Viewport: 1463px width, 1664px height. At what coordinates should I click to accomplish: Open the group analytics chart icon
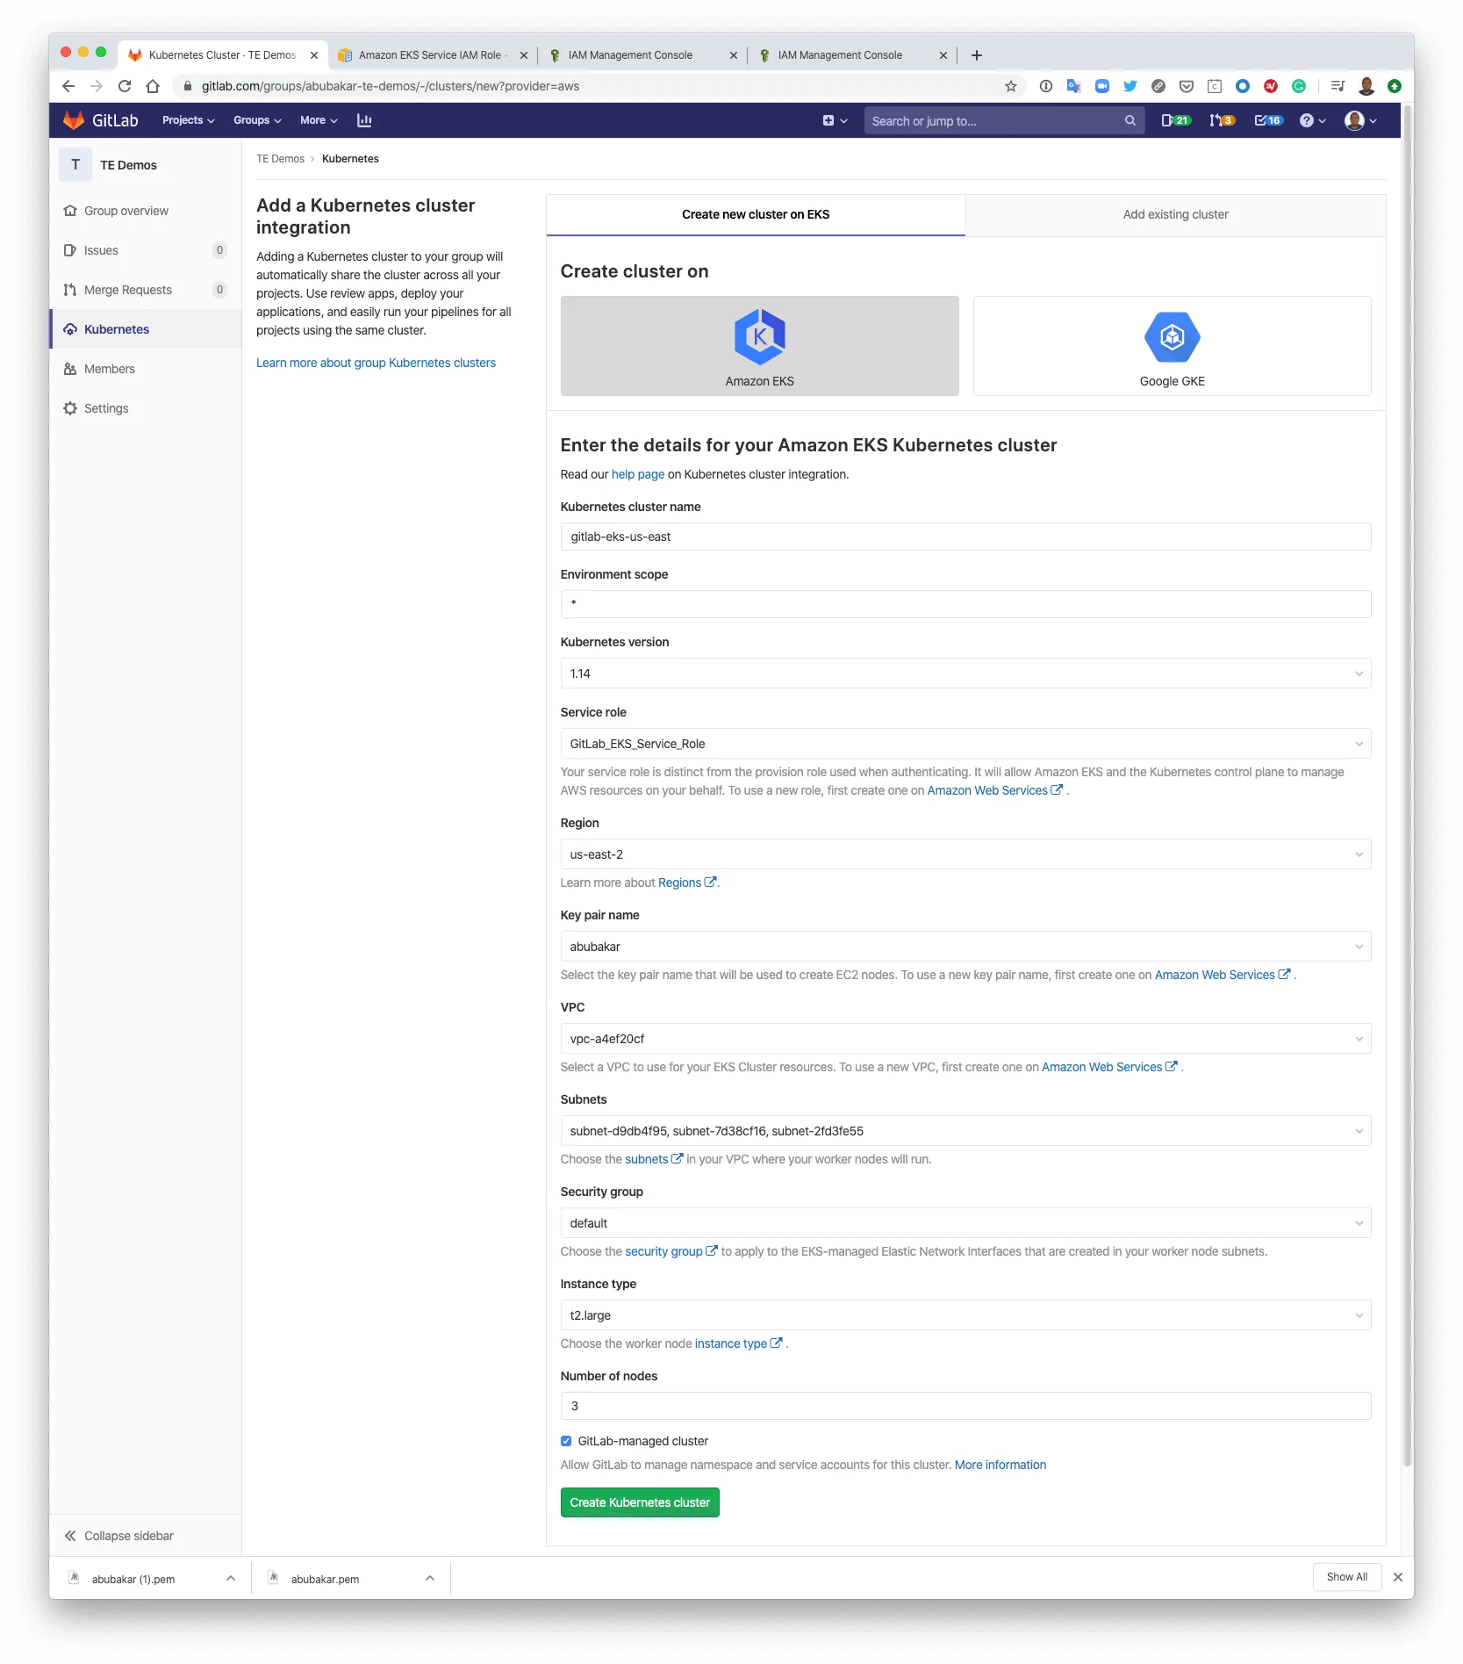pos(364,120)
